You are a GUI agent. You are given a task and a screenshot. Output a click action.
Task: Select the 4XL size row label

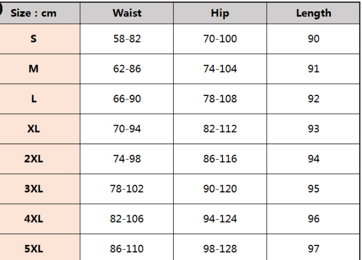tap(34, 219)
